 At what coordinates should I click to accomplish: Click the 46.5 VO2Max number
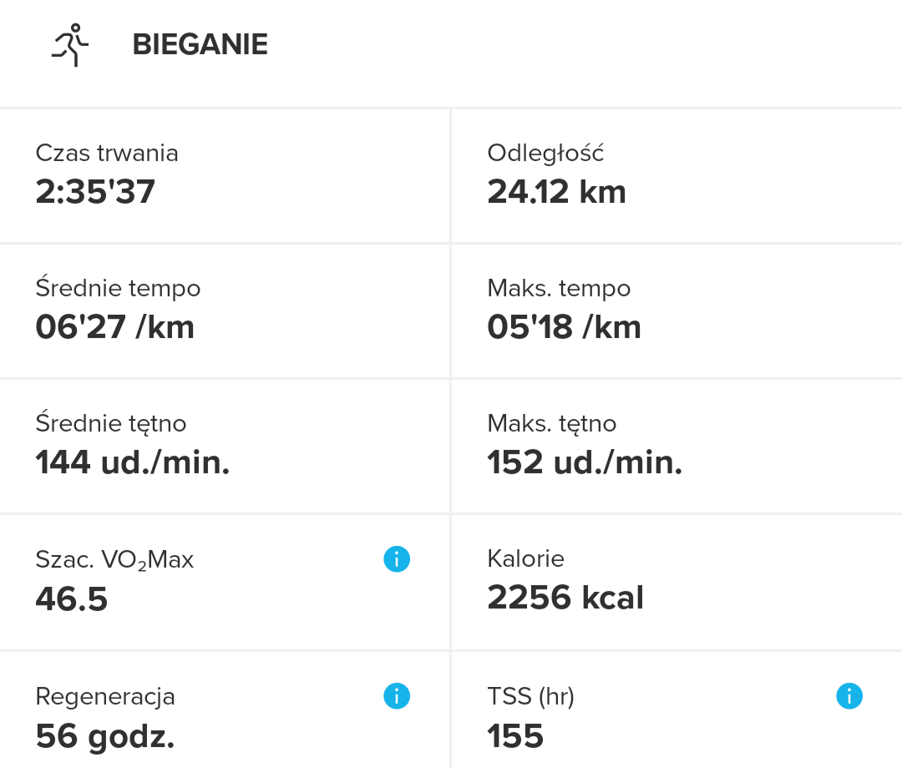click(x=72, y=599)
